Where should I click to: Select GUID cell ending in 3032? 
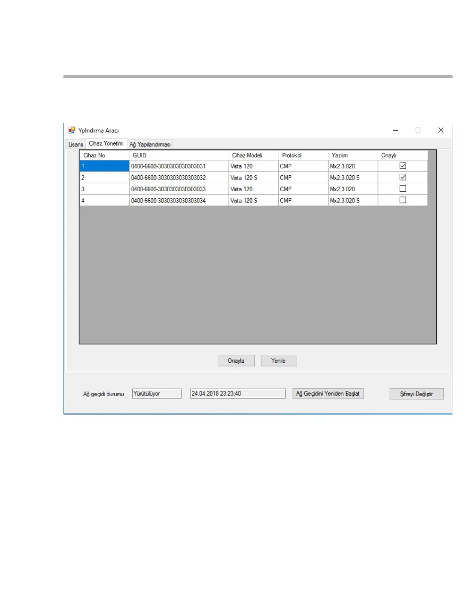pos(179,178)
